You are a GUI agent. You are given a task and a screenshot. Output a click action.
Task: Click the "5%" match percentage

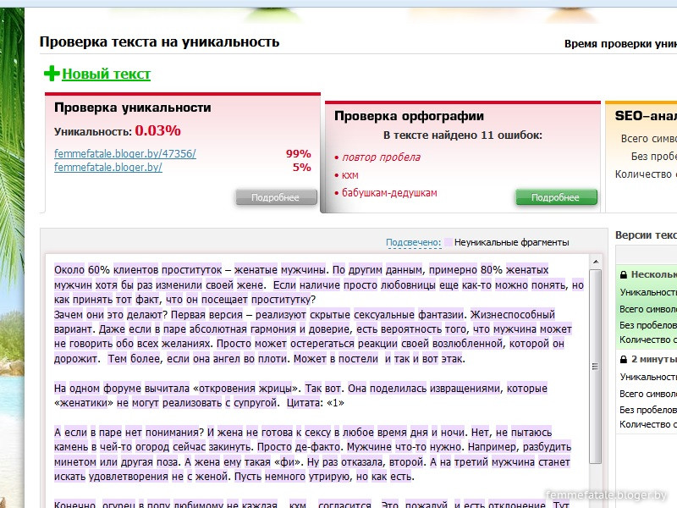(x=302, y=168)
